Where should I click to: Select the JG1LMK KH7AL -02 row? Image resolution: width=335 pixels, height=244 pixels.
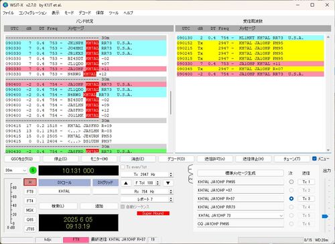pos(86,116)
